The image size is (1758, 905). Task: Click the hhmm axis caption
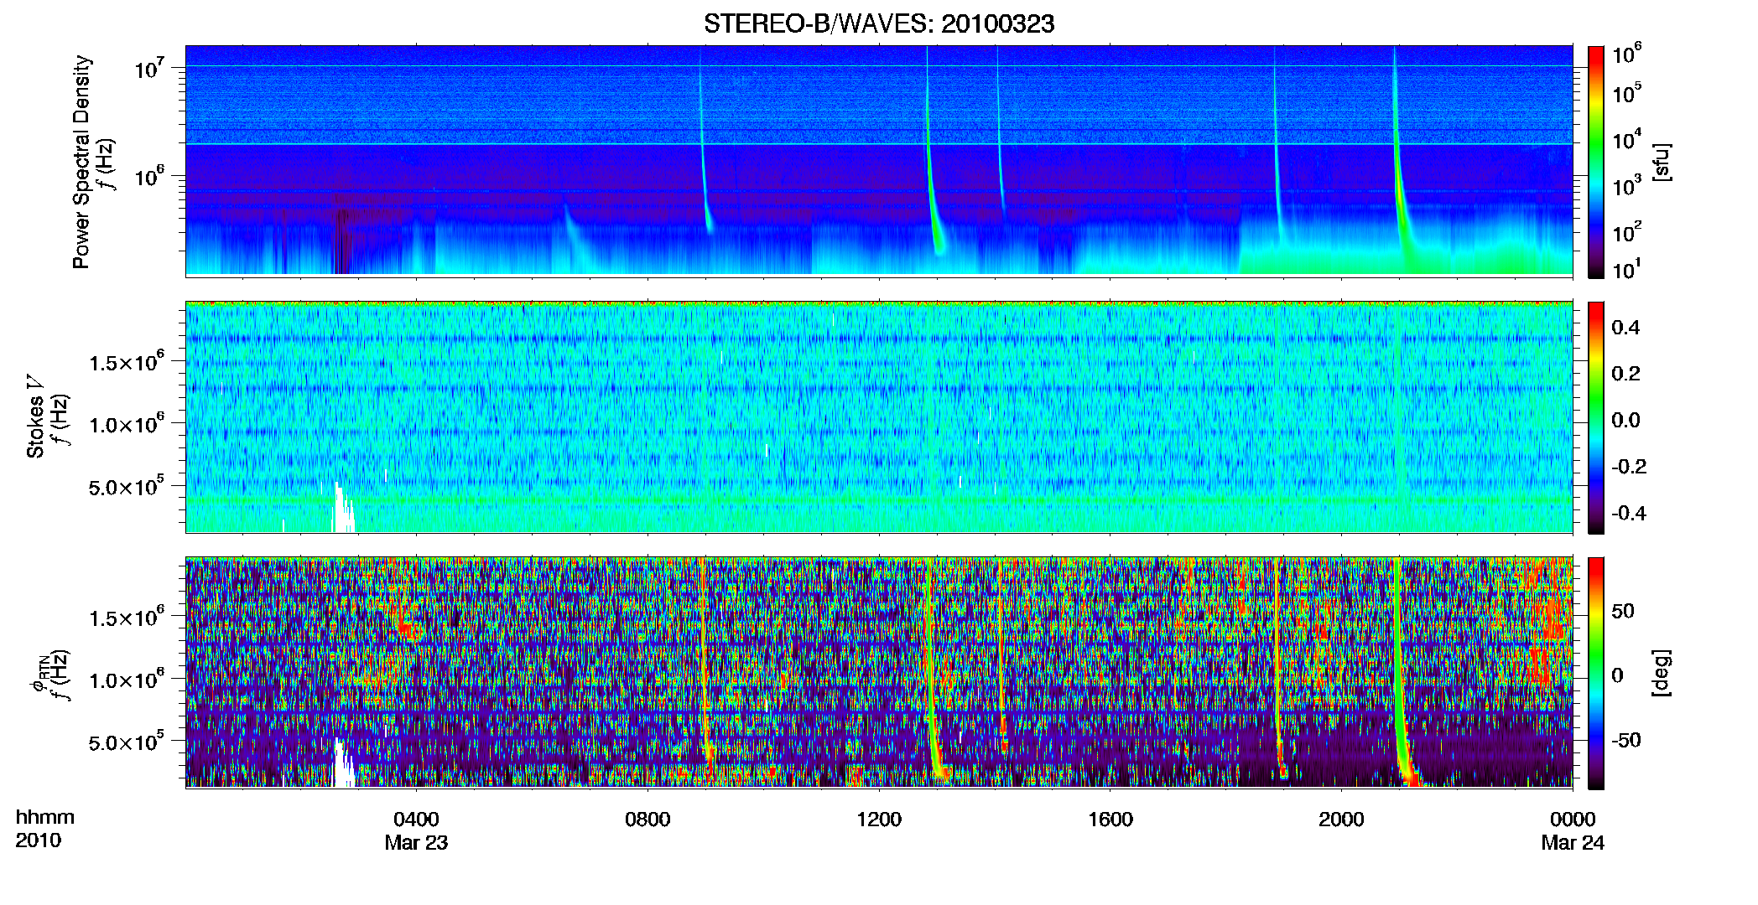[45, 817]
